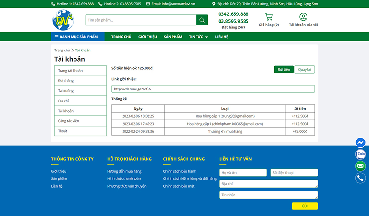The height and width of the screenshot is (216, 369).
Task: Open footer Giới thiệu link
Action: click(59, 171)
